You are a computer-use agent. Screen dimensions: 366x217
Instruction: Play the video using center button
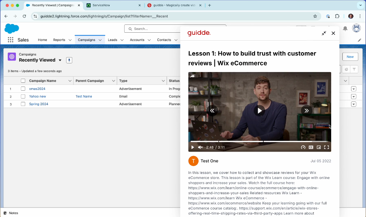point(260,111)
